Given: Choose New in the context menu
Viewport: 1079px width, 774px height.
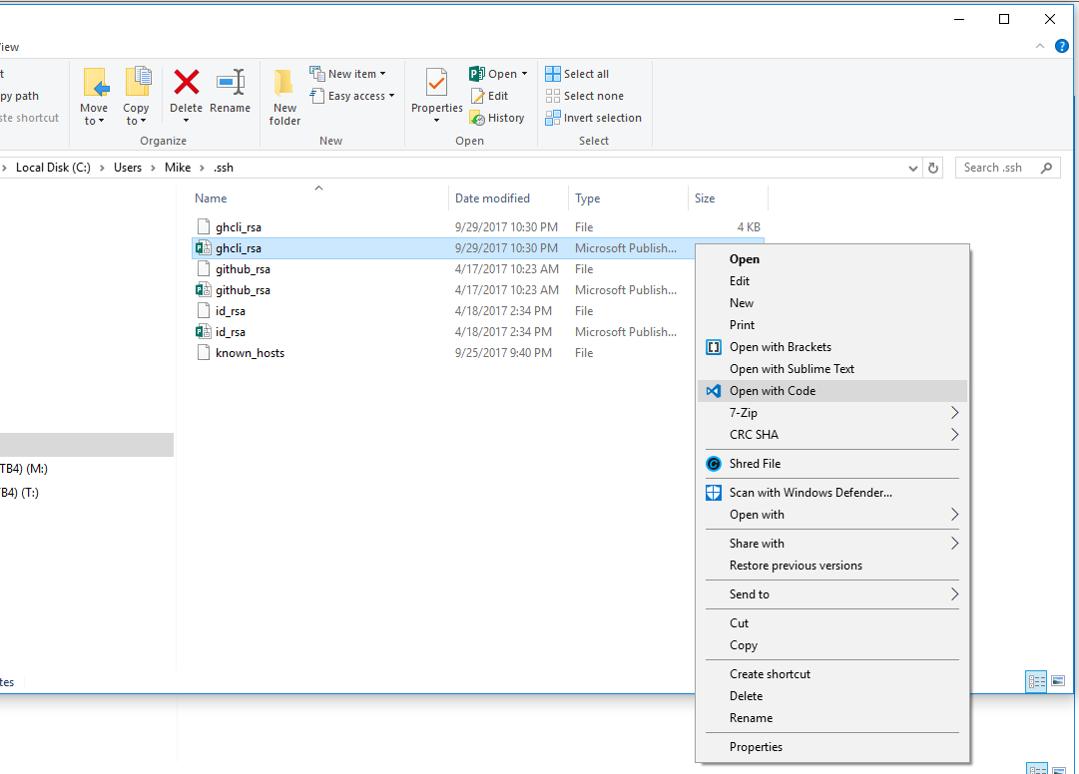Looking at the screenshot, I should (832, 303).
